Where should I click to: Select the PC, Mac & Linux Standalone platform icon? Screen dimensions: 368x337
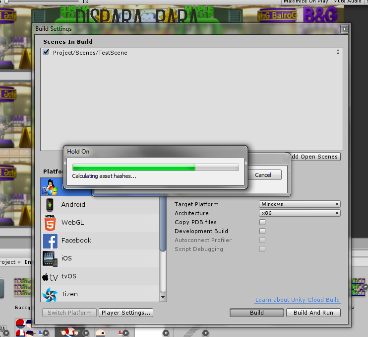pyautogui.click(x=50, y=187)
